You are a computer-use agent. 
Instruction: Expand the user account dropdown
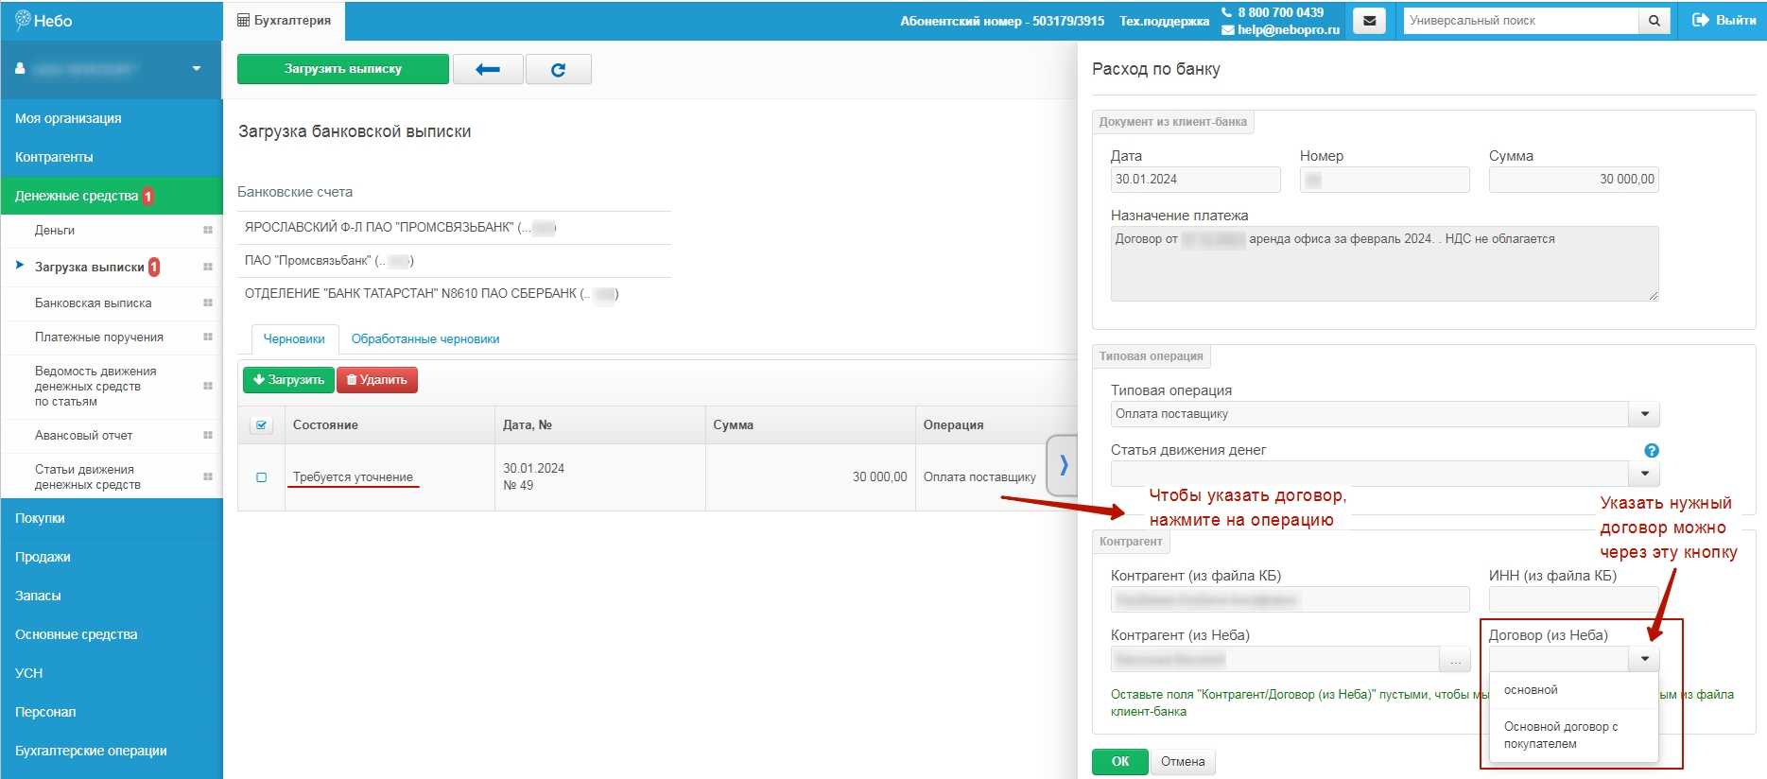tap(197, 68)
